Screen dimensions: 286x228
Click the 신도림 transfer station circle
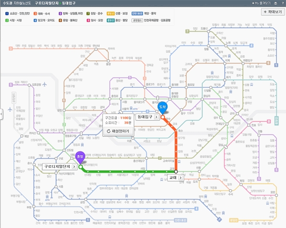64,150
